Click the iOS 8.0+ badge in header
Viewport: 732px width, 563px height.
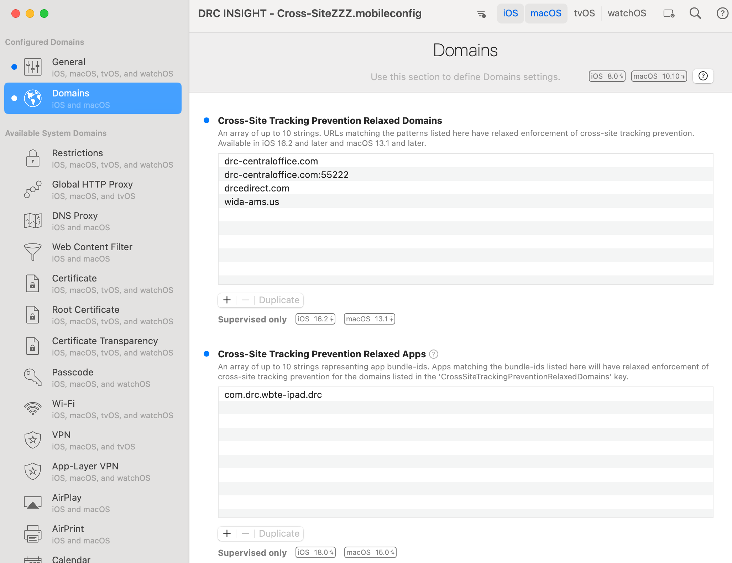click(607, 76)
